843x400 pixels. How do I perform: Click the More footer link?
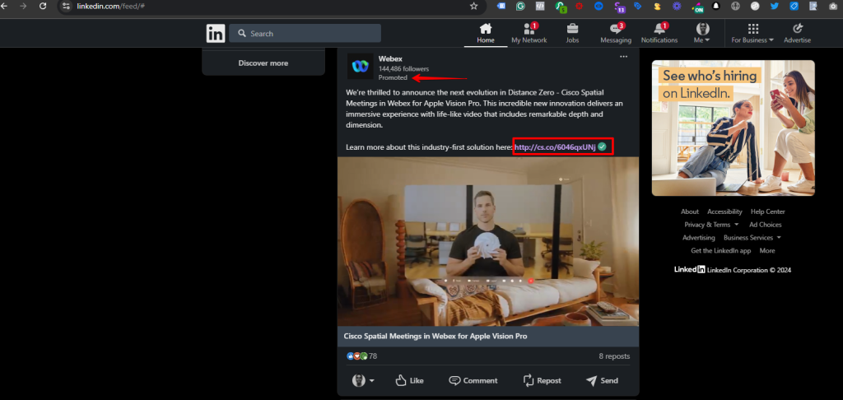point(767,250)
